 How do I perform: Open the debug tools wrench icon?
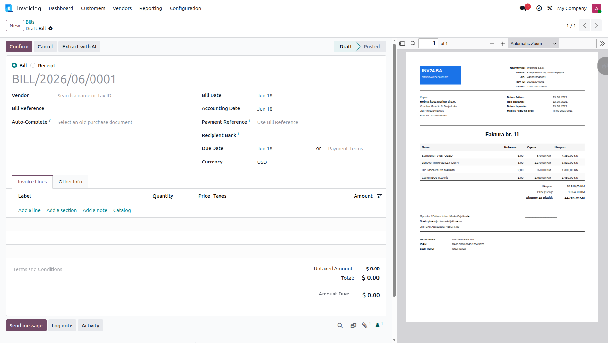coord(550,8)
